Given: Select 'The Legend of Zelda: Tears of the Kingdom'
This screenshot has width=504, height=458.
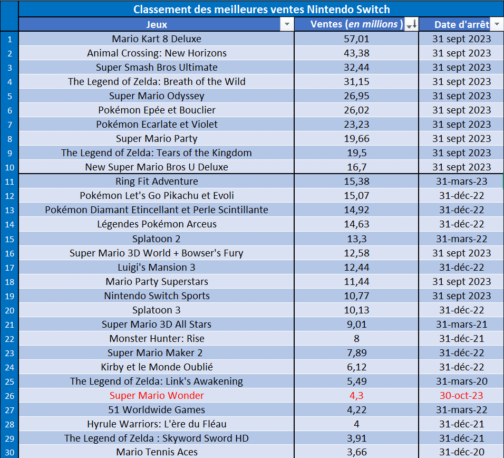Looking at the screenshot, I should [157, 153].
